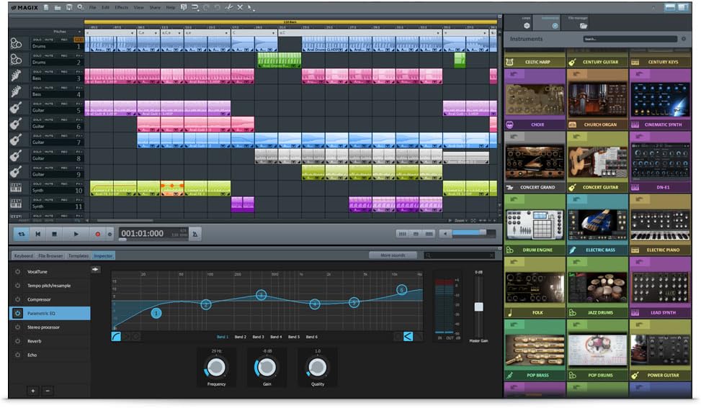Mute the Drums track 1
The height and width of the screenshot is (408, 701).
pyautogui.click(x=49, y=40)
